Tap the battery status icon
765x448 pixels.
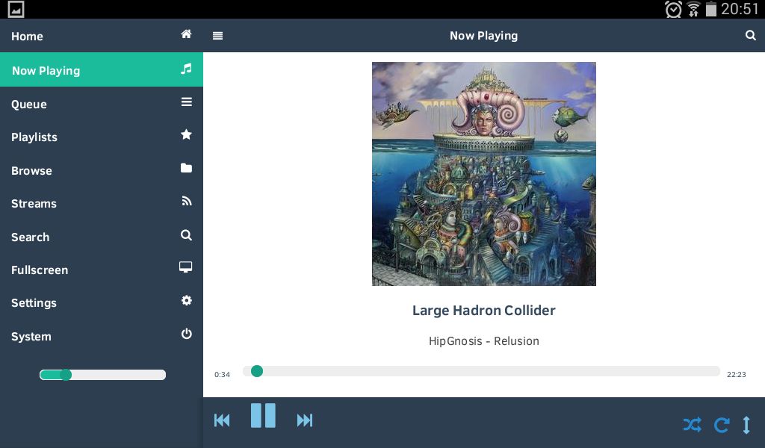click(x=711, y=9)
